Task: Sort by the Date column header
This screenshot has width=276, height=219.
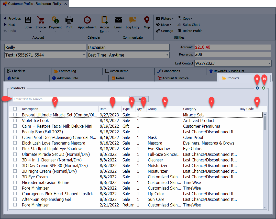Action: point(110,109)
